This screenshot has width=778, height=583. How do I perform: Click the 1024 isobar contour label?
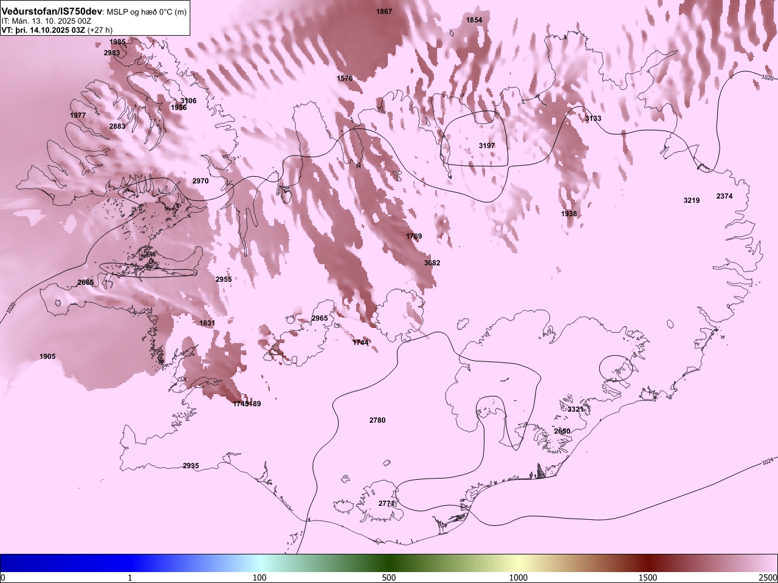(x=768, y=463)
